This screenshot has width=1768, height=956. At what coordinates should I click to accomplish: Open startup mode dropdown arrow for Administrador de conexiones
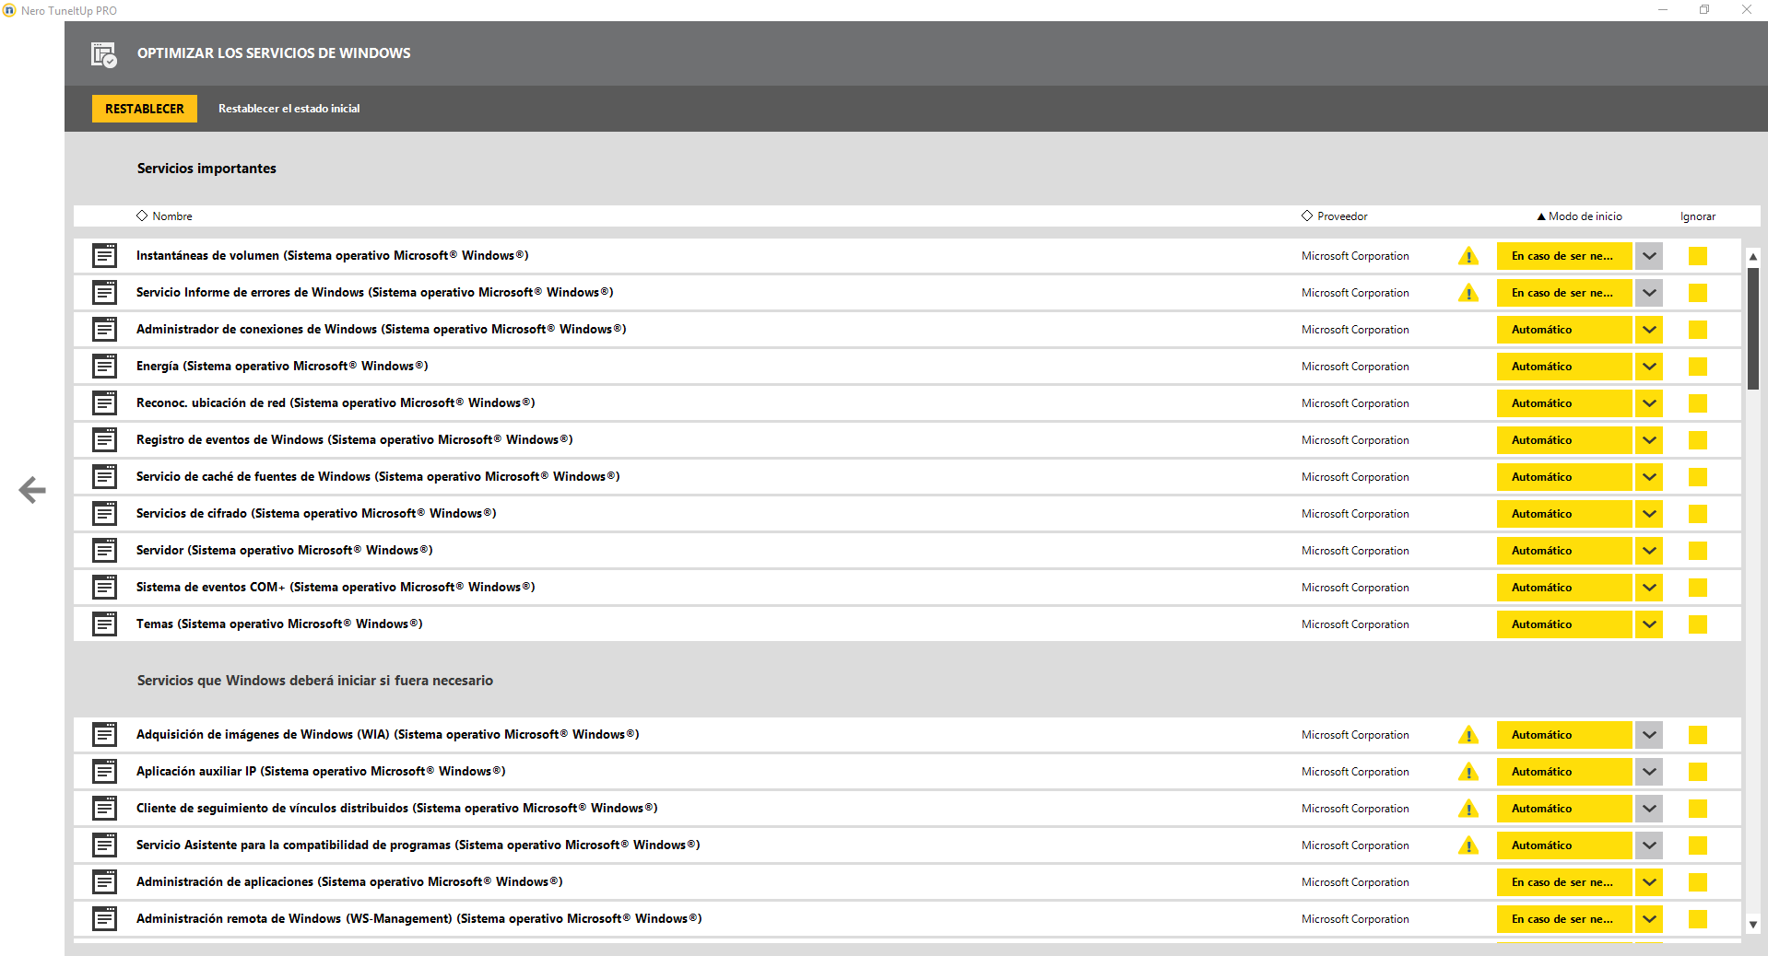pyautogui.click(x=1649, y=330)
